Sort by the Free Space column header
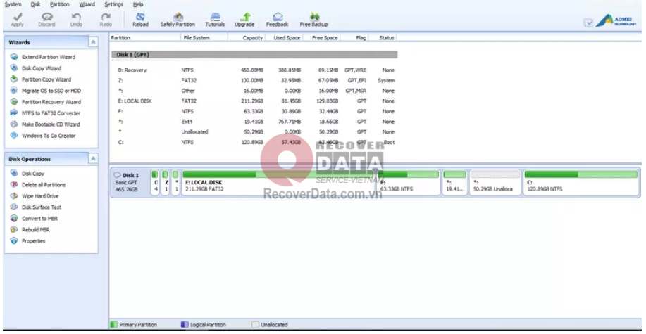This screenshot has height=334, width=646. point(322,38)
